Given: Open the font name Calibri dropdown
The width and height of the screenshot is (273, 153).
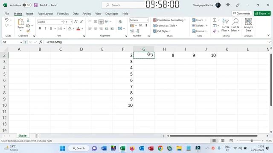Looking at the screenshot, I should [x=62, y=22].
